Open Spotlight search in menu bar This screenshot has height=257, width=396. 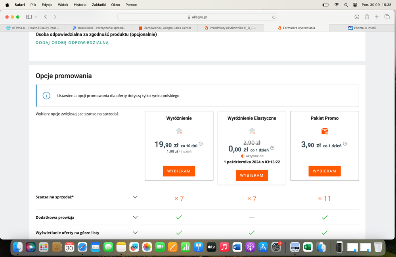346,5
